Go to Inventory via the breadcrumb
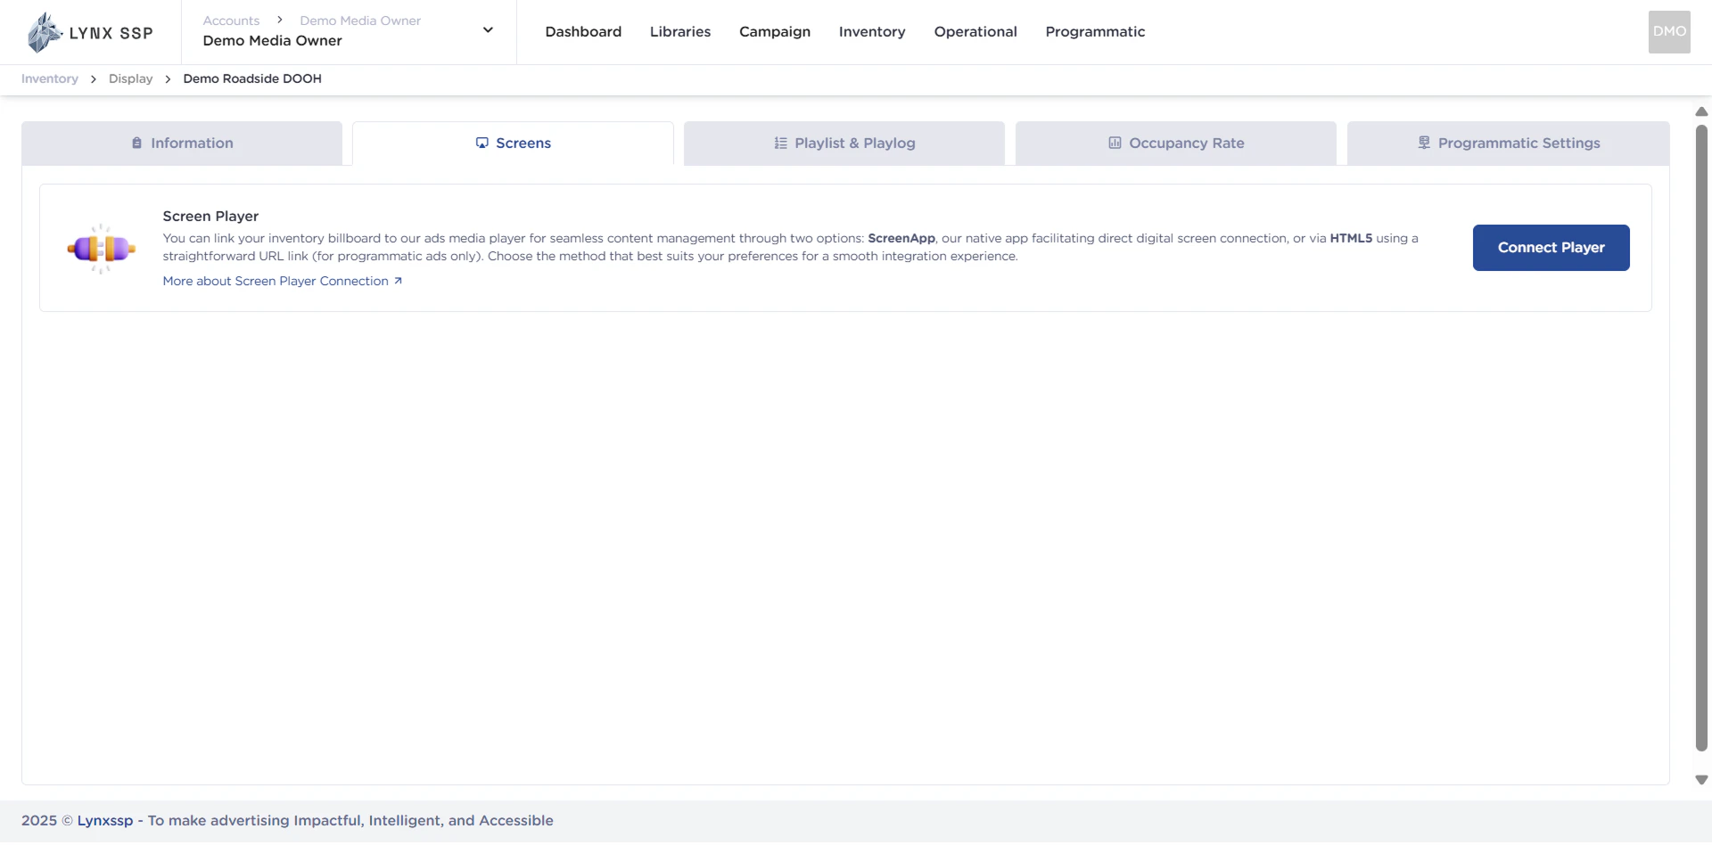Screen dimensions: 1712x845 point(49,78)
